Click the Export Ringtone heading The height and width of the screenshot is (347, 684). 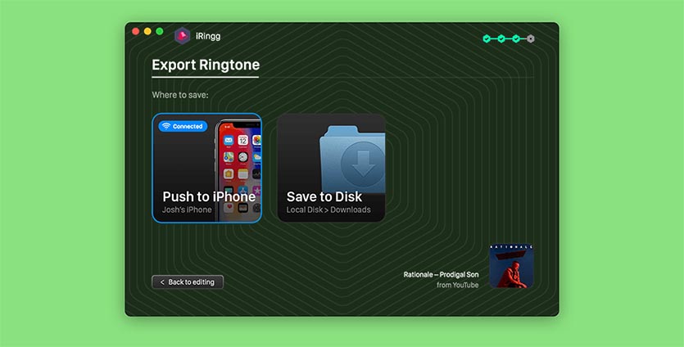[206, 65]
